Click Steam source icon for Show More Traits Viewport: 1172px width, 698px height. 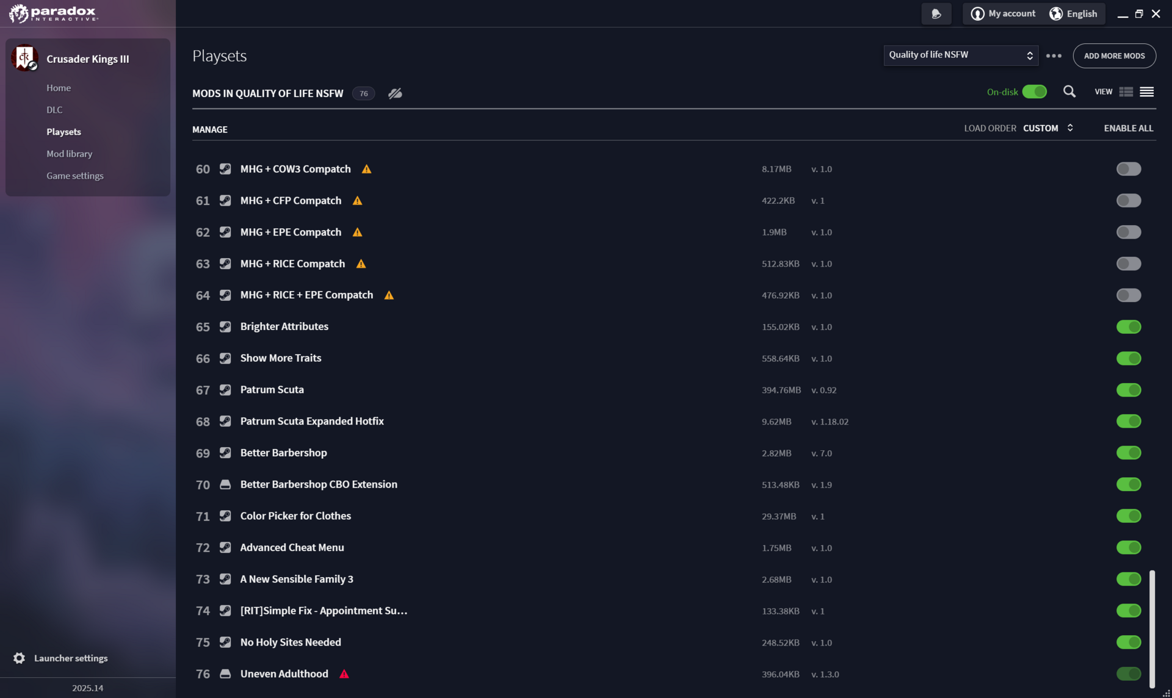tap(225, 358)
